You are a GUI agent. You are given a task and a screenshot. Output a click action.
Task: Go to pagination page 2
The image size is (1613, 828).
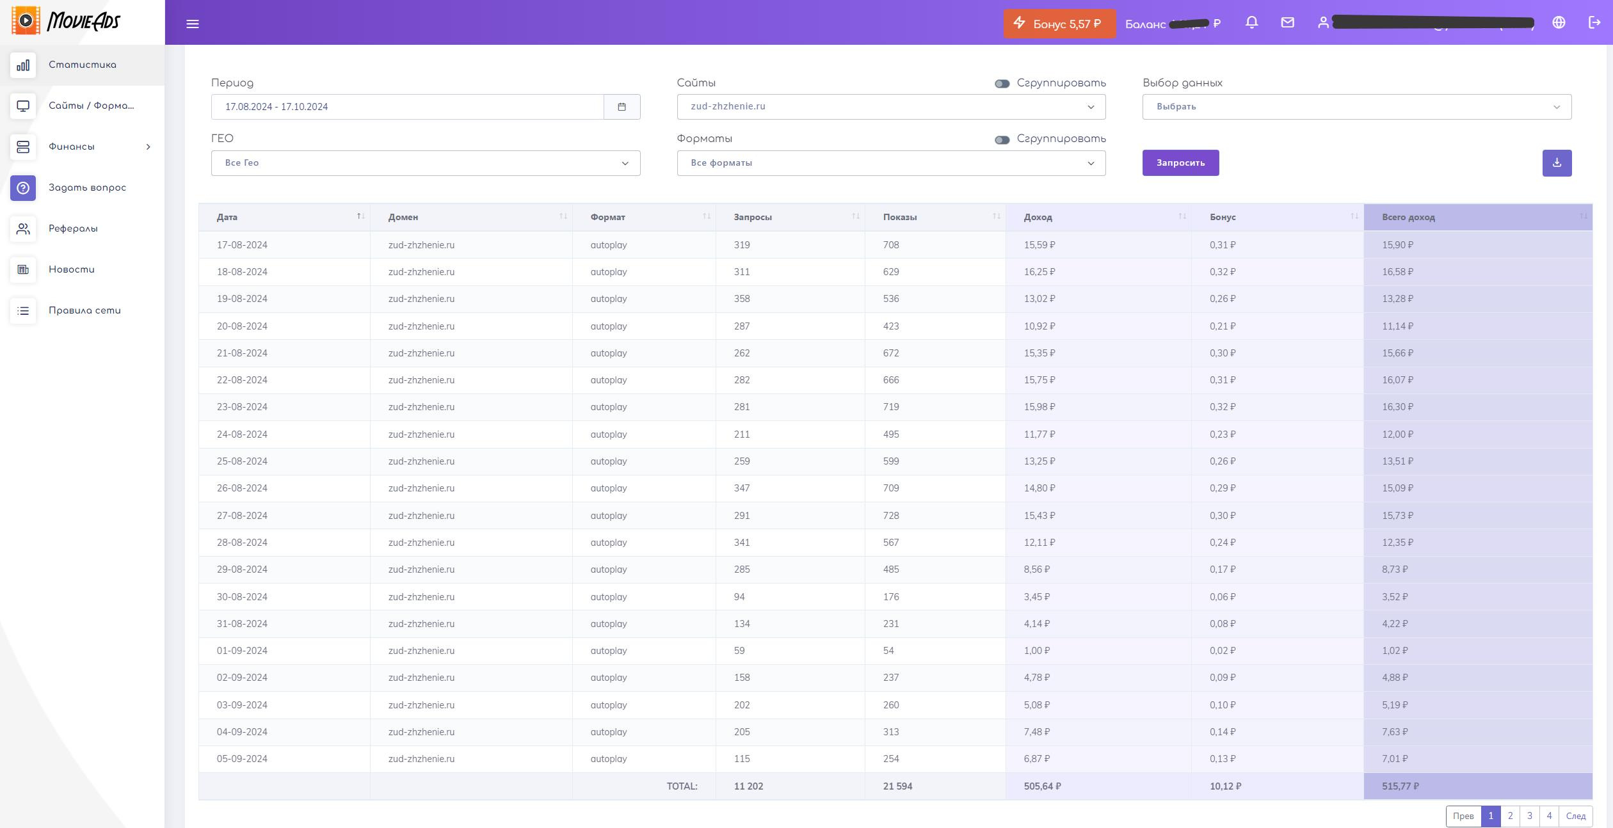[1510, 816]
